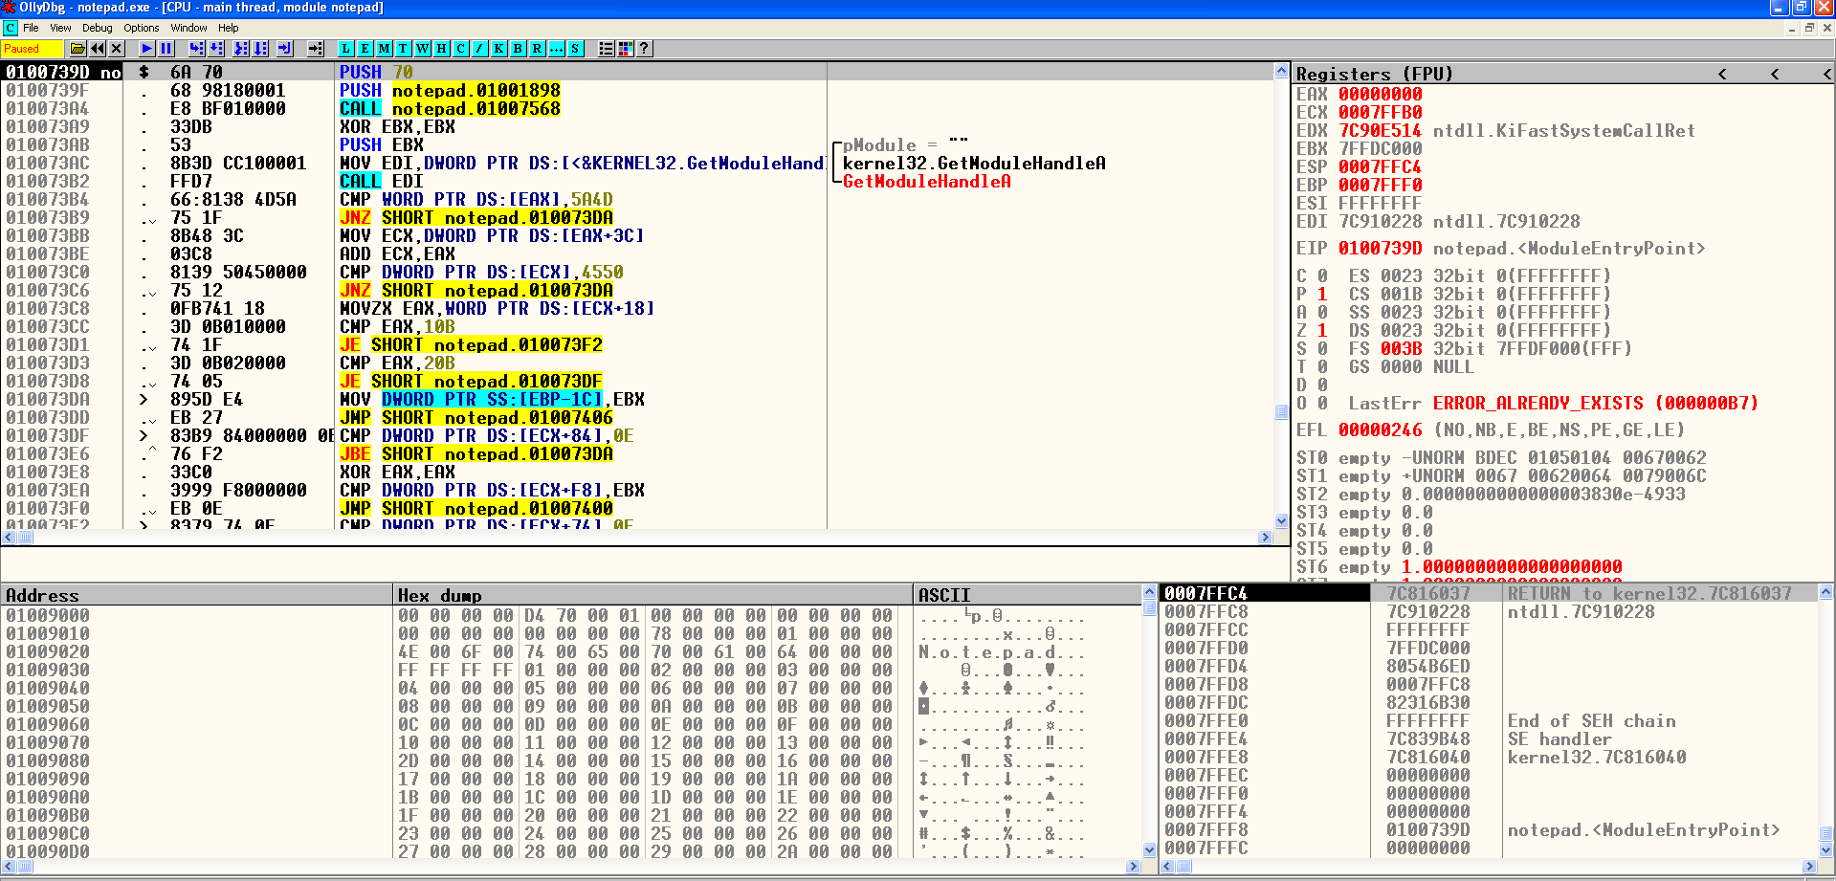
Task: Click the Trace over toolbar icon
Action: 260,48
